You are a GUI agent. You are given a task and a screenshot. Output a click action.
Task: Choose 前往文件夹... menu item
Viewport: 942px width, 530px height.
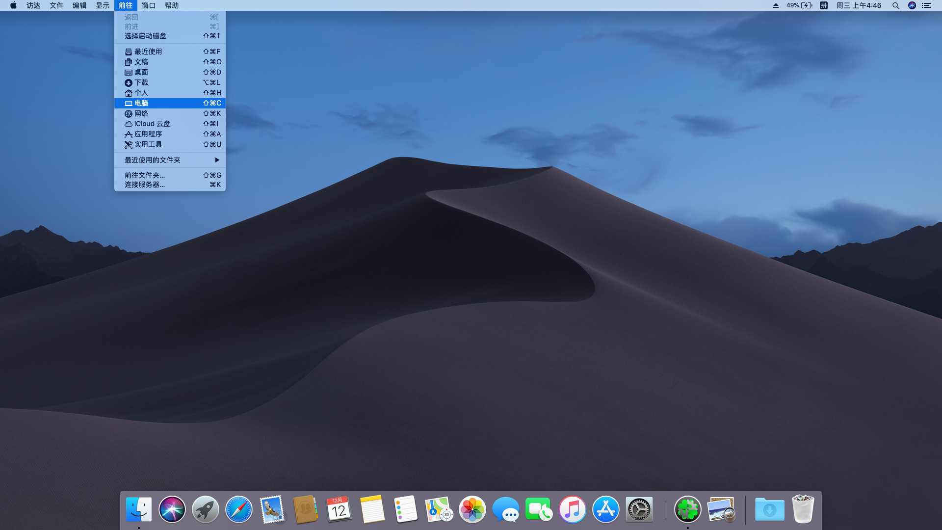pyautogui.click(x=170, y=175)
